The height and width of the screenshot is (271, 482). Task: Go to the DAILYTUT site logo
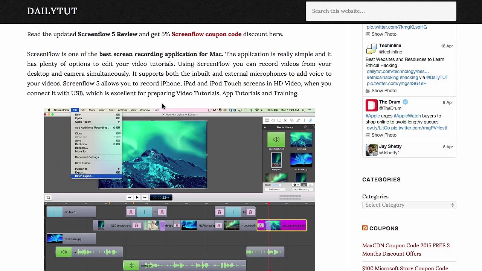tap(52, 11)
